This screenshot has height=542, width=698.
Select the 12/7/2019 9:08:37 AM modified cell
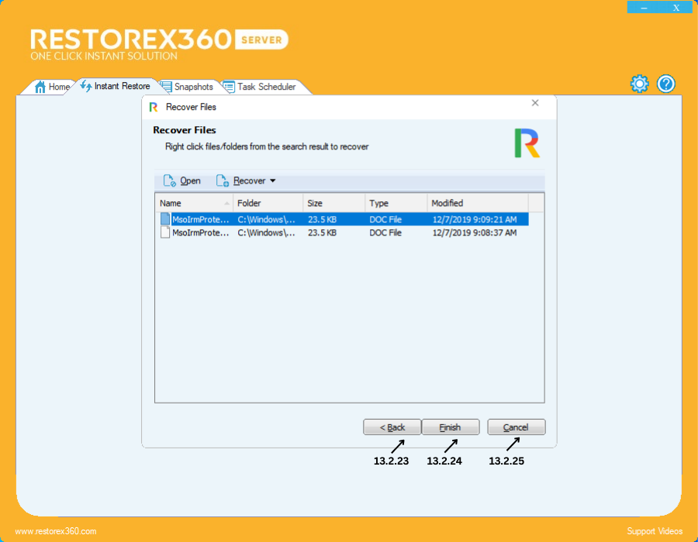tap(475, 232)
